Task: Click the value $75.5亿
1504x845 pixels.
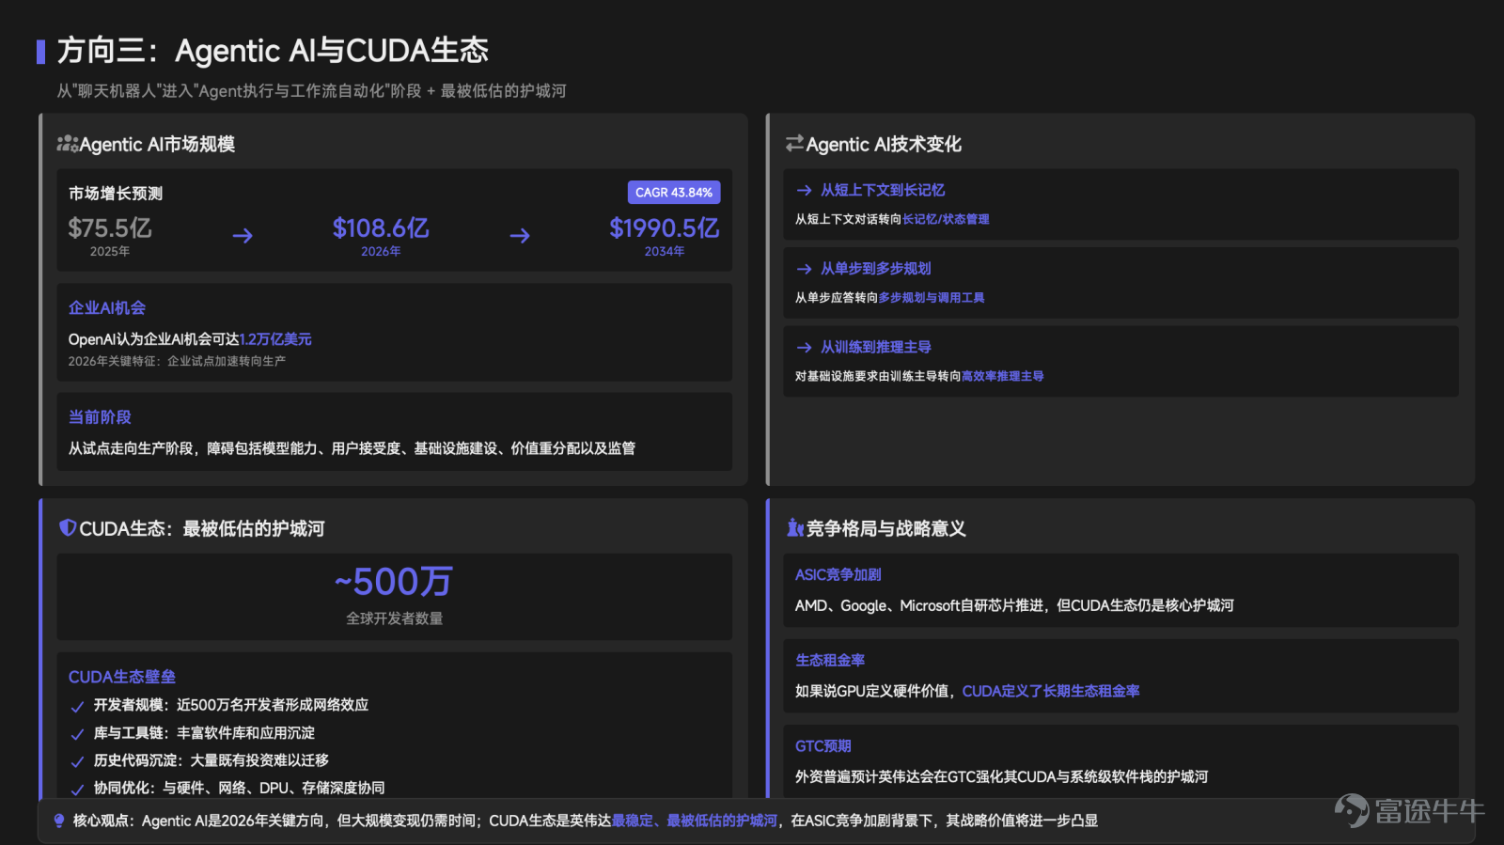Action: tap(110, 227)
